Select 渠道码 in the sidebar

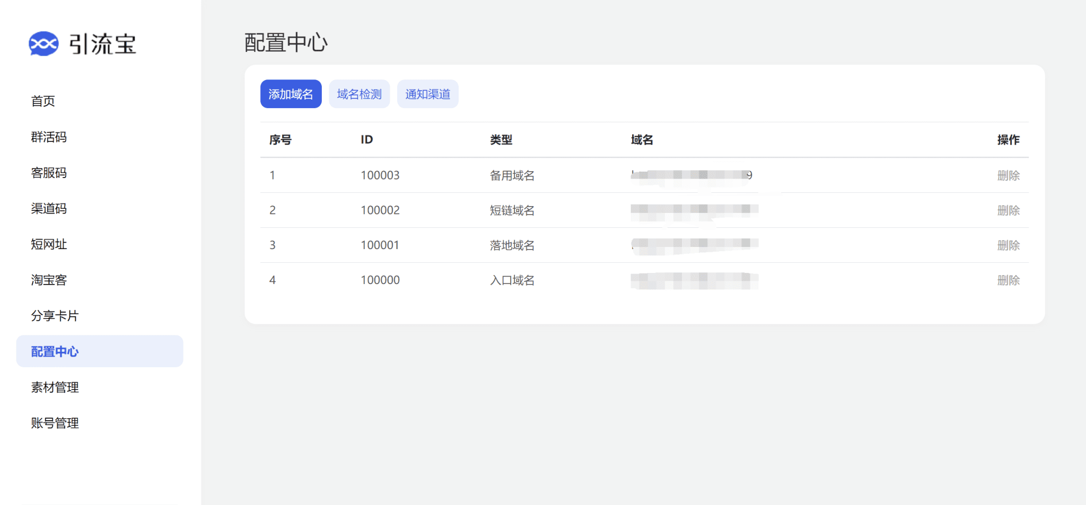[49, 209]
